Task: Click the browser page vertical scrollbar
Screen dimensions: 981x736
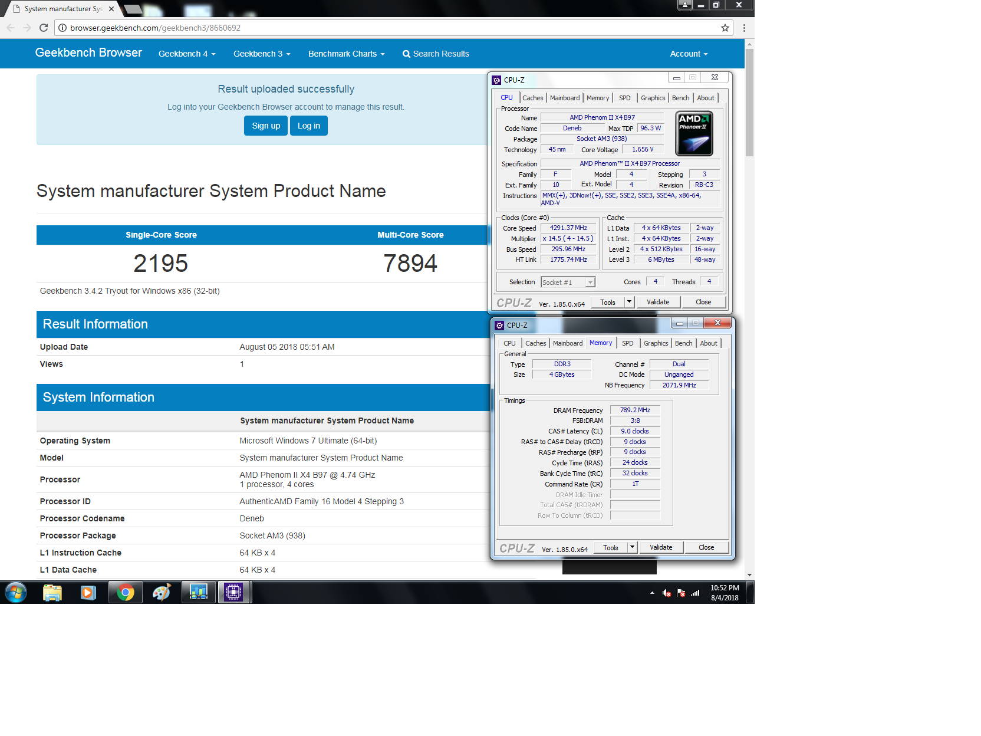Action: click(749, 103)
